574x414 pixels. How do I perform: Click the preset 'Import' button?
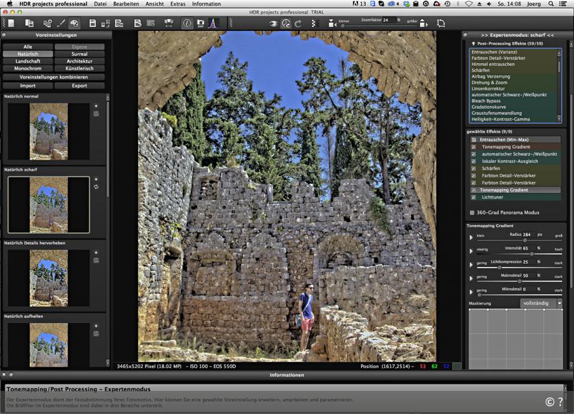pos(28,86)
